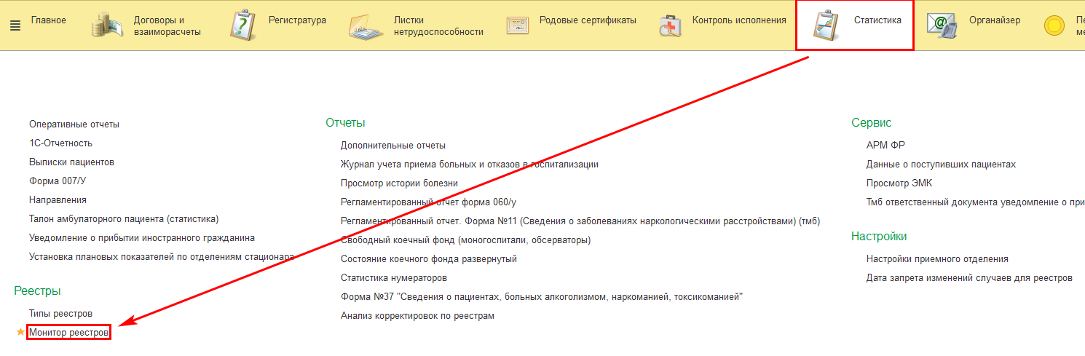Click the Статистика clipboard chart icon
1085x356 pixels.
point(825,28)
